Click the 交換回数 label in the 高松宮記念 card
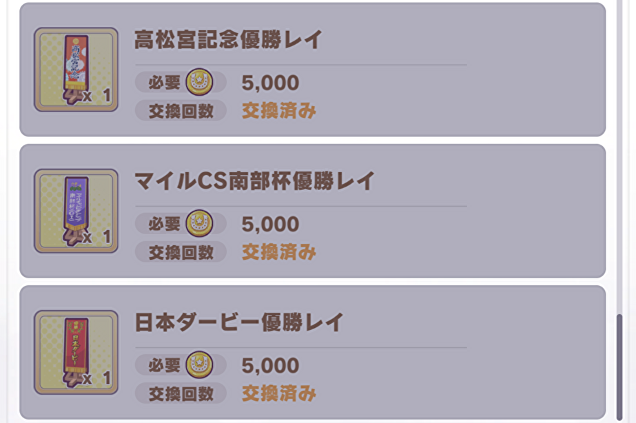The height and width of the screenshot is (423, 636). 181,111
